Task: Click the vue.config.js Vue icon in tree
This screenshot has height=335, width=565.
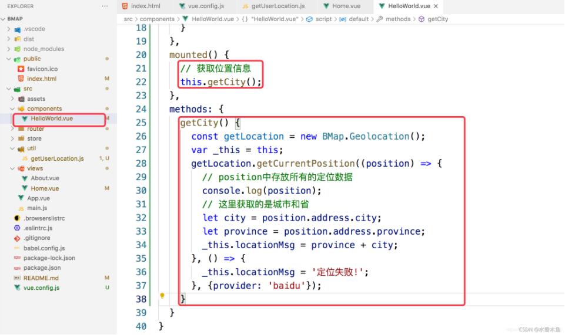Action: [17, 287]
